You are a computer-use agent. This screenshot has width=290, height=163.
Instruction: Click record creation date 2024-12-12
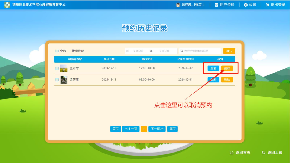click(185, 68)
